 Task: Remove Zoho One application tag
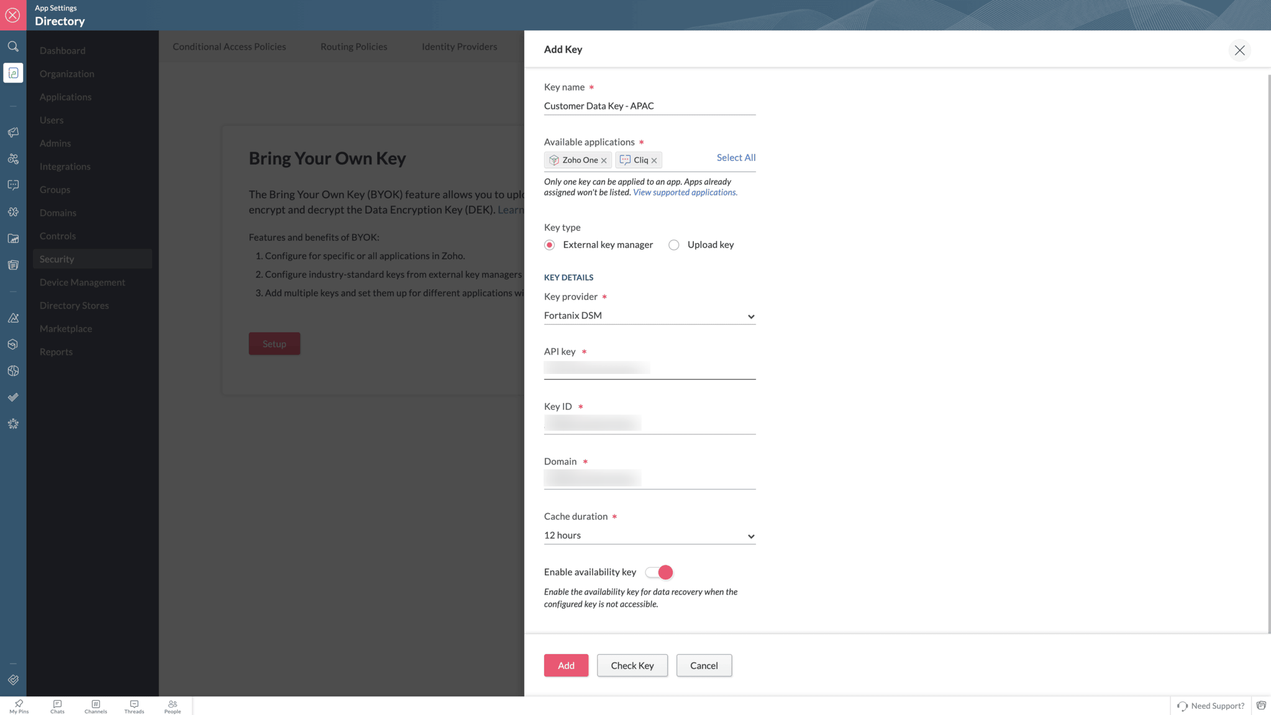[x=604, y=160]
